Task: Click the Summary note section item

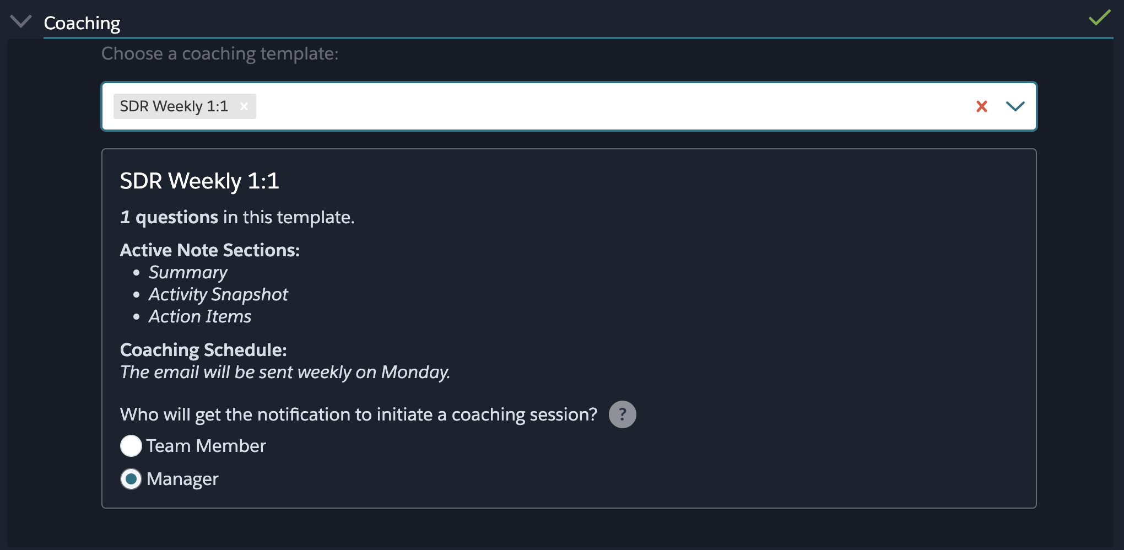Action: tap(188, 272)
